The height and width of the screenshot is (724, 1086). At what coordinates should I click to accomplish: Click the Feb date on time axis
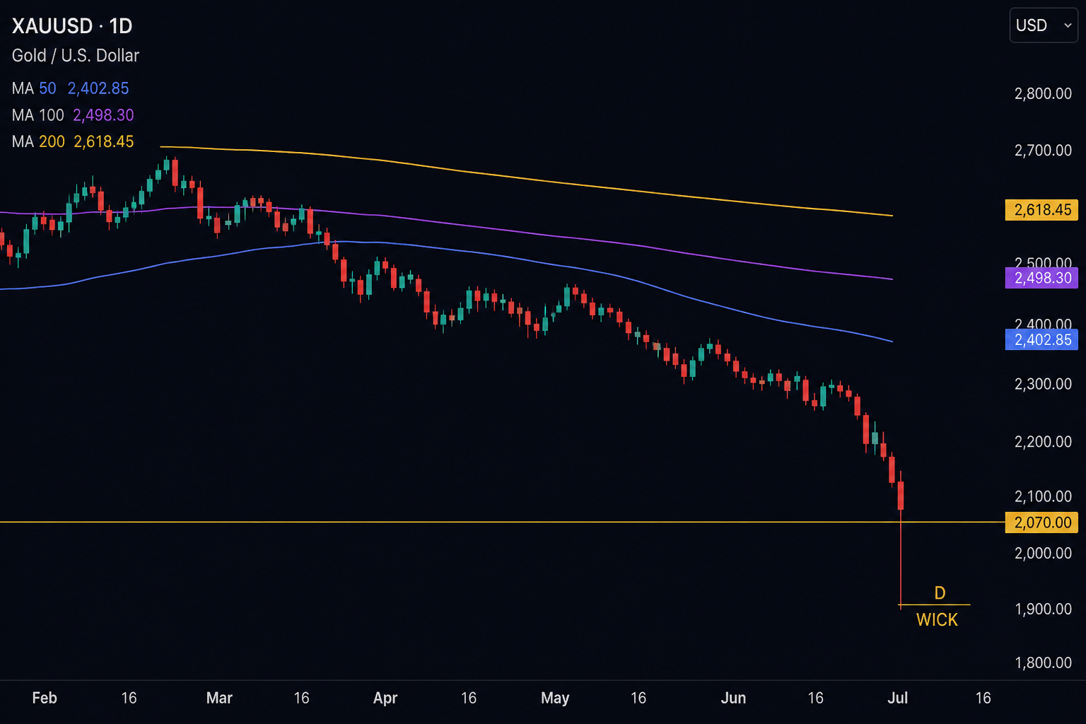tap(45, 698)
